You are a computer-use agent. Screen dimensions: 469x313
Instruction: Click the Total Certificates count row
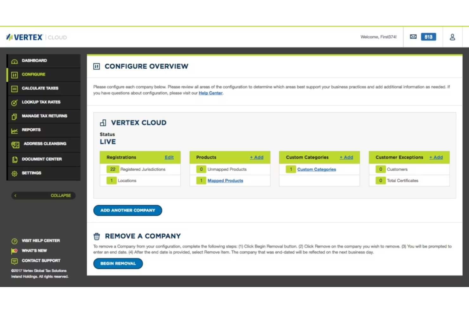coord(409,181)
